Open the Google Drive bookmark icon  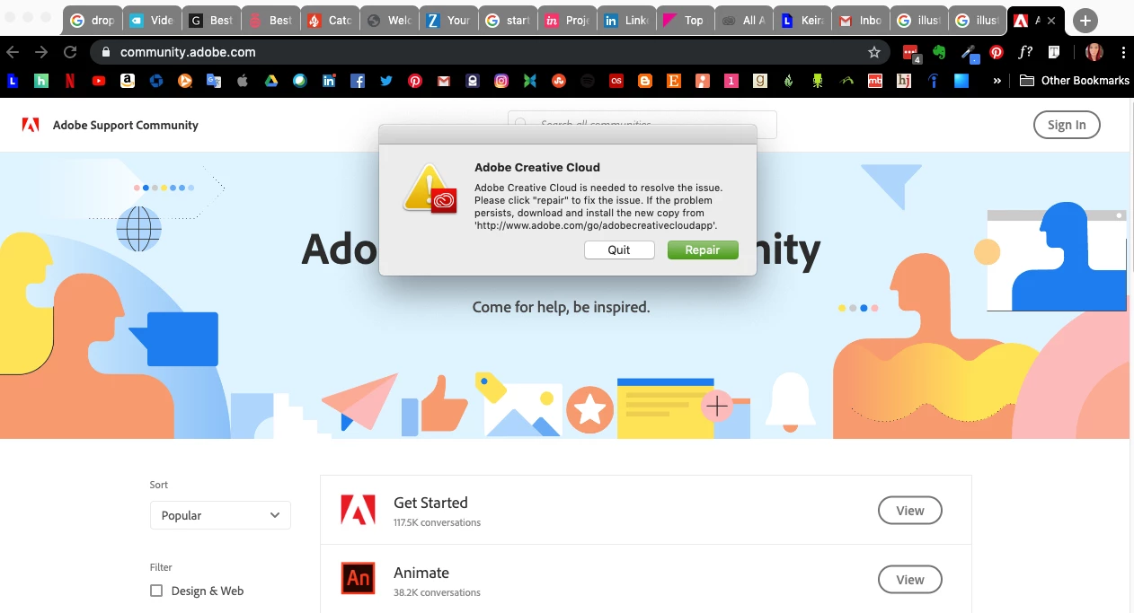tap(271, 81)
